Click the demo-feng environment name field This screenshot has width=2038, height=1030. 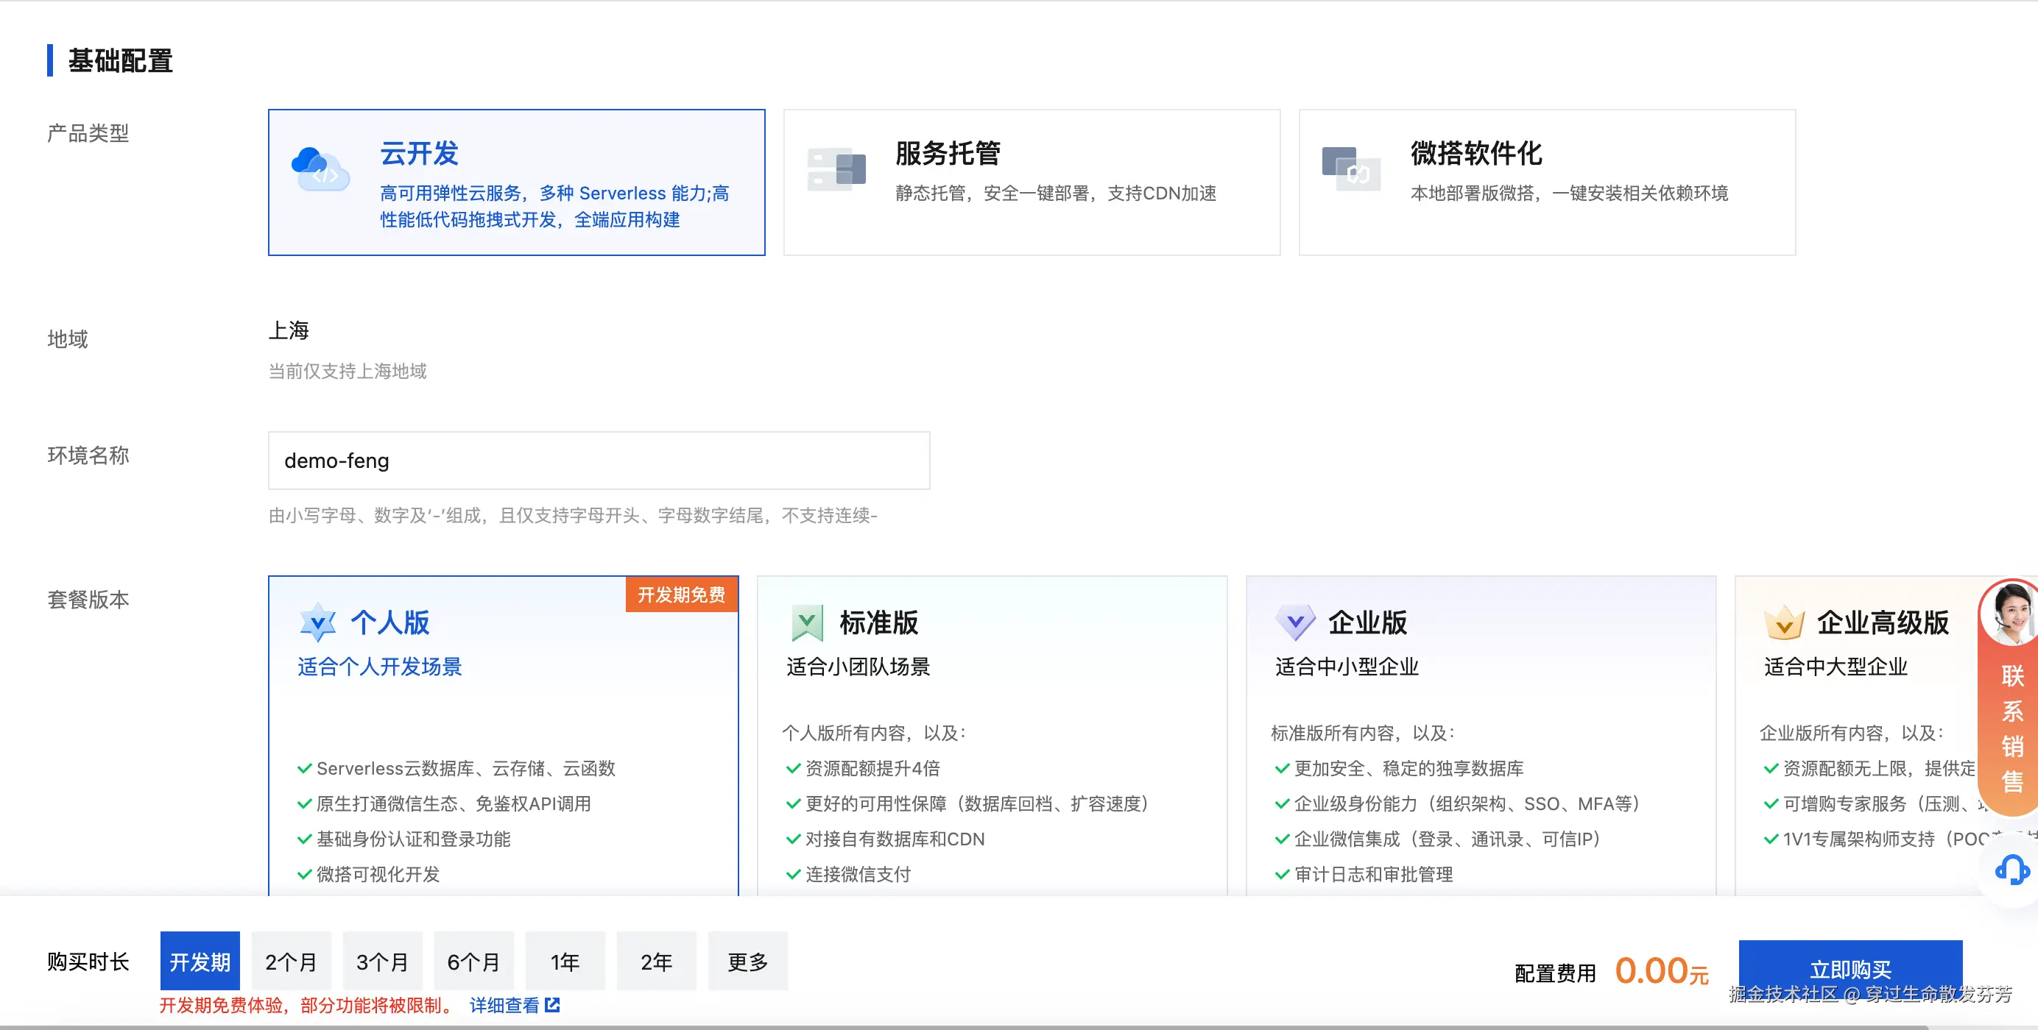[x=599, y=461]
